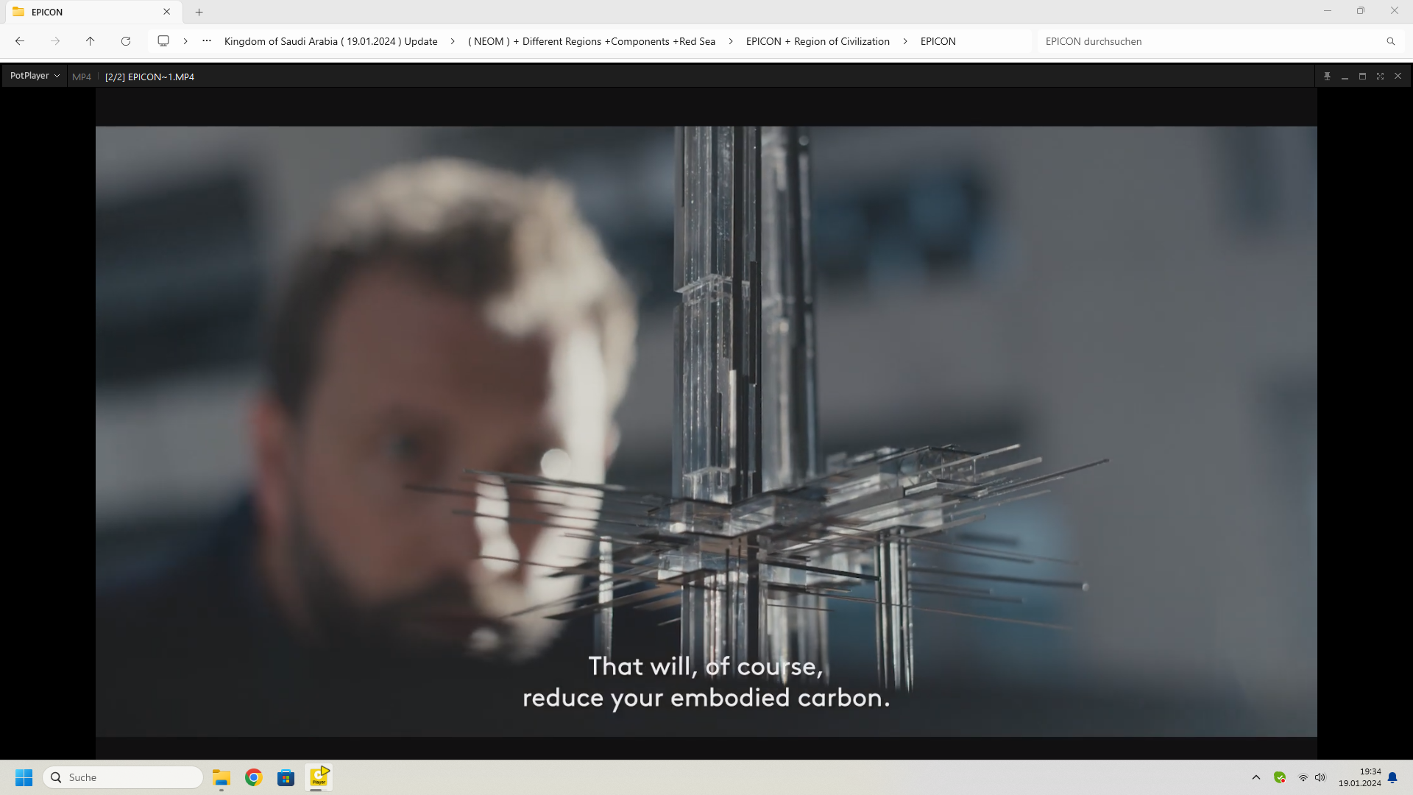
Task: Launch Google Chrome from the taskbar
Action: coord(254,777)
